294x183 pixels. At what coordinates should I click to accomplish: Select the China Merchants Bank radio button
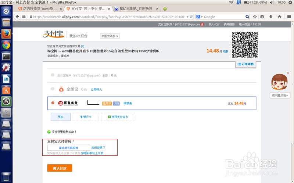(x=53, y=103)
